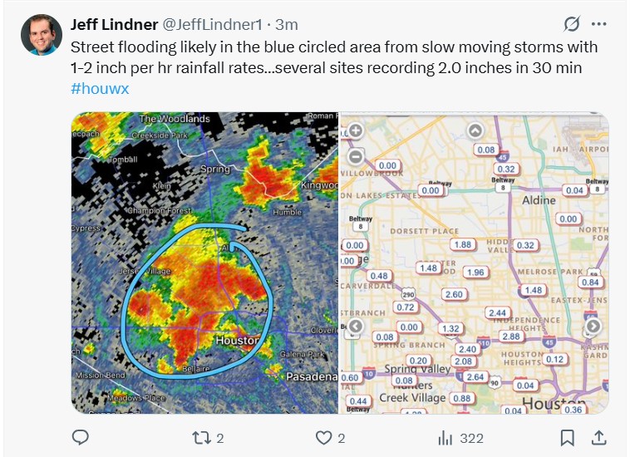Pan rainfall map right with arrow
Viewport: 630px width, 457px height.
point(593,326)
